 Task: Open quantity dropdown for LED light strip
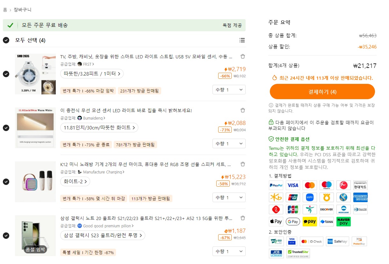tap(229, 90)
